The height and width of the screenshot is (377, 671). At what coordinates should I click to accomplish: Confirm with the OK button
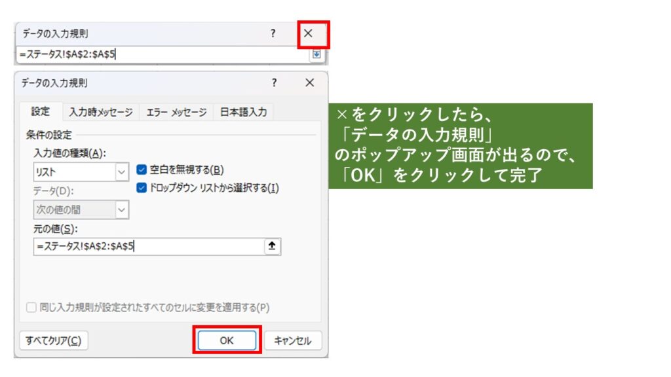(227, 340)
